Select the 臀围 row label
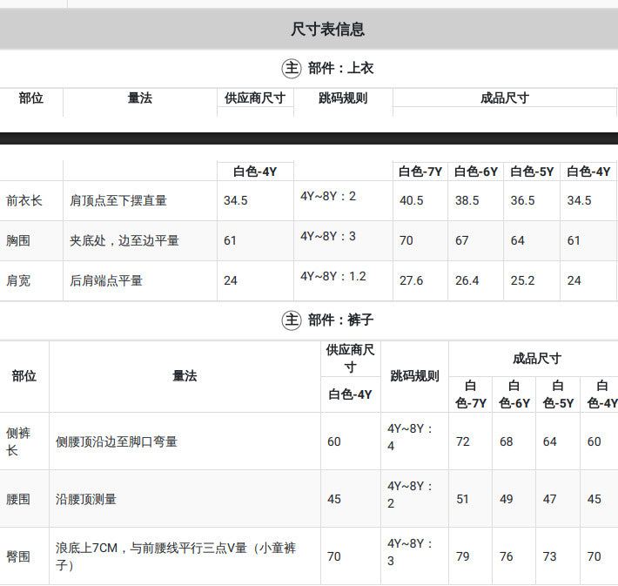This screenshot has height=586, width=618. pos(18,556)
